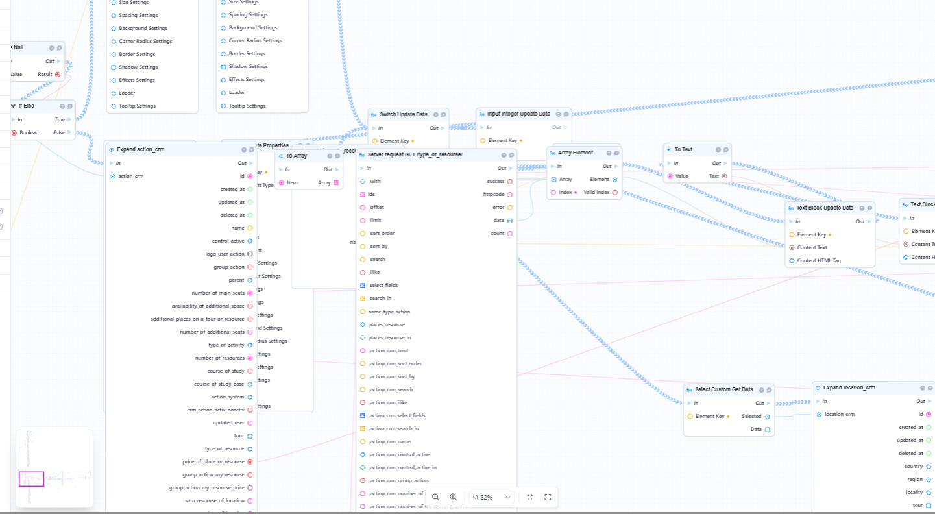Select the Expand location_crm node title
935x514 pixels.
[x=849, y=387]
